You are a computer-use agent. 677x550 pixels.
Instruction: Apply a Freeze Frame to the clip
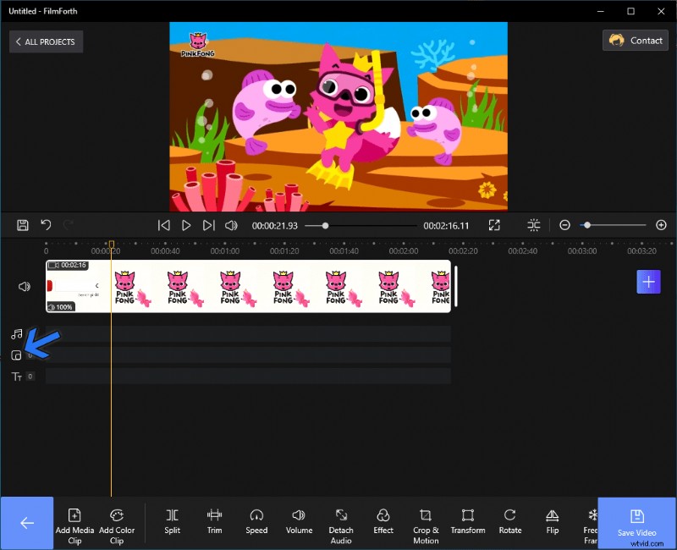pyautogui.click(x=592, y=522)
